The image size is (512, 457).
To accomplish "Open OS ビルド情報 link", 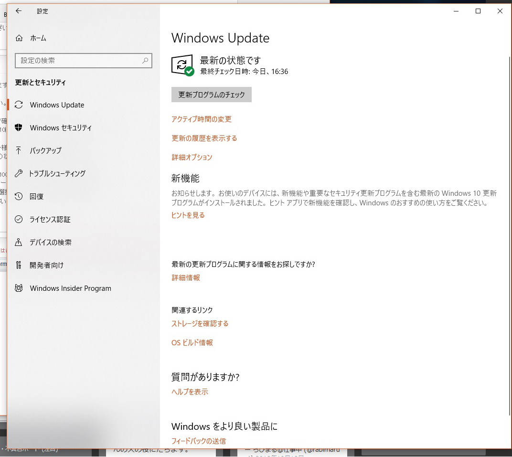I will point(192,343).
